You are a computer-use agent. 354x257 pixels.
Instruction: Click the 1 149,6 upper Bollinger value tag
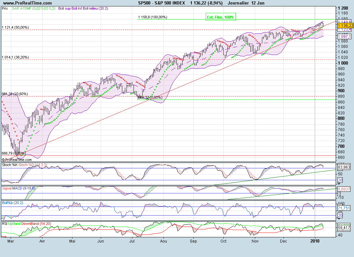tap(344, 22)
